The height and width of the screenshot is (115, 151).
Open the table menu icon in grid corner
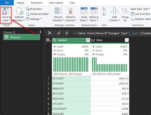[x=48, y=40]
